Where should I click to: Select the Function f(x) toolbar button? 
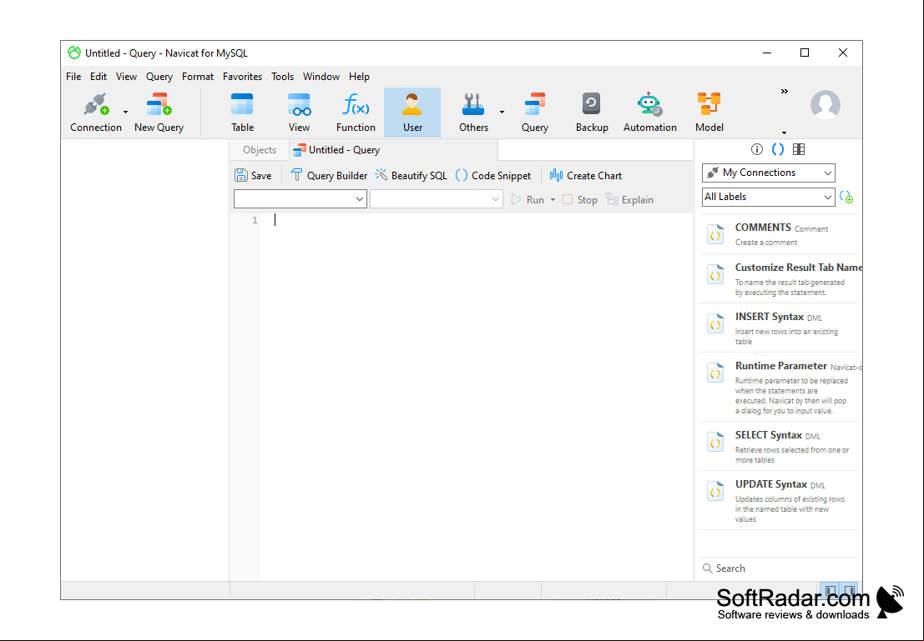point(356,112)
